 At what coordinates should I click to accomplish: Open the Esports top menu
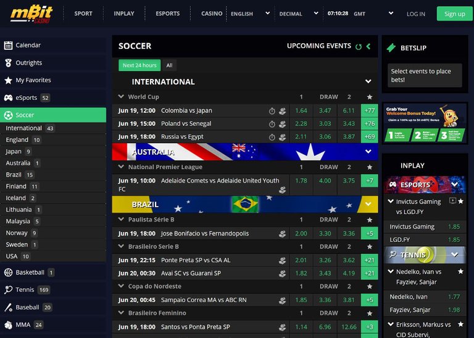(168, 14)
